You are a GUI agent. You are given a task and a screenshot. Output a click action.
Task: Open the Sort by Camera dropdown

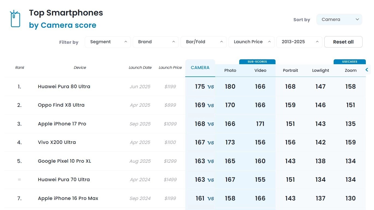[x=339, y=20]
